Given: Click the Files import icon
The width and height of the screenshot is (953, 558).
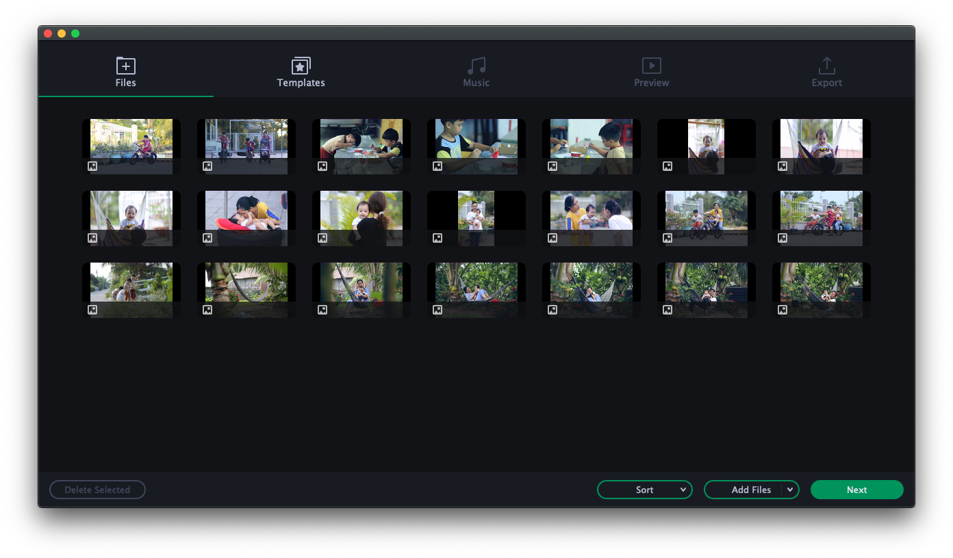Looking at the screenshot, I should [125, 66].
